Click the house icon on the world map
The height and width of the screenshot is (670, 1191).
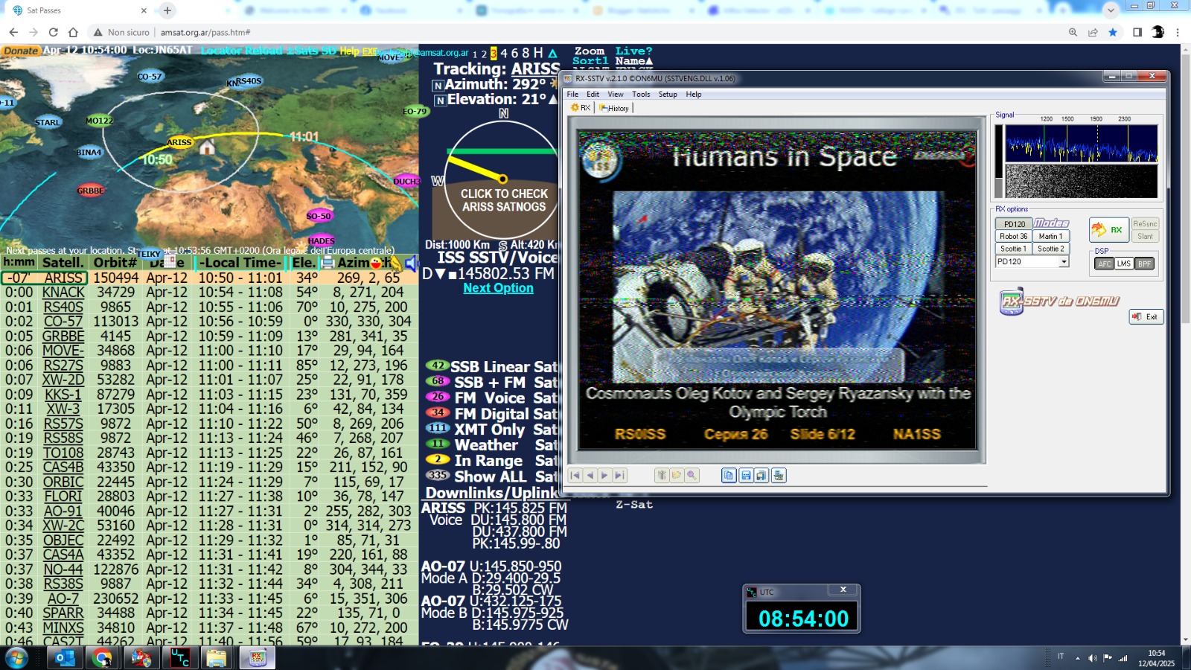coord(207,147)
